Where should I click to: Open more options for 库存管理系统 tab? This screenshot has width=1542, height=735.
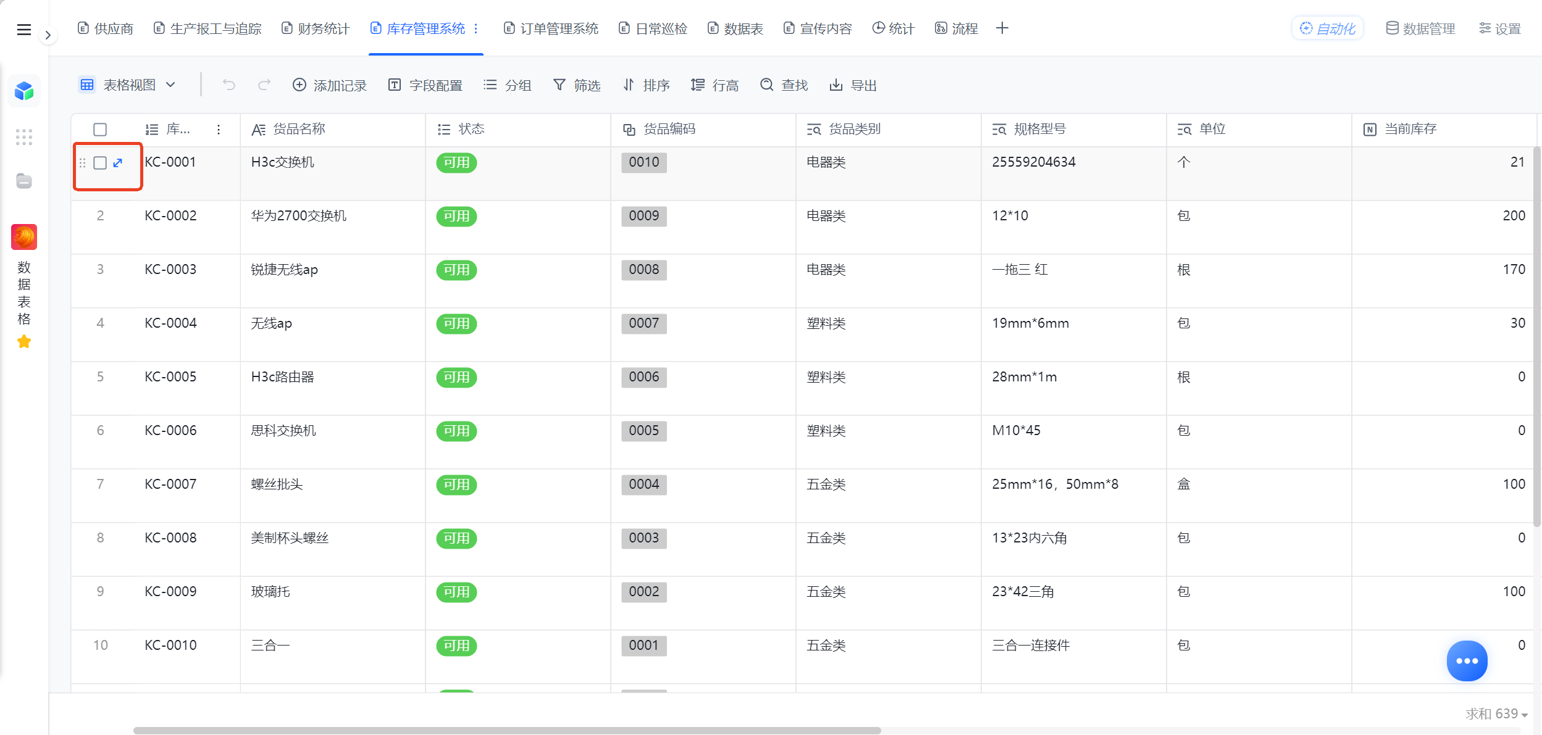(x=476, y=28)
